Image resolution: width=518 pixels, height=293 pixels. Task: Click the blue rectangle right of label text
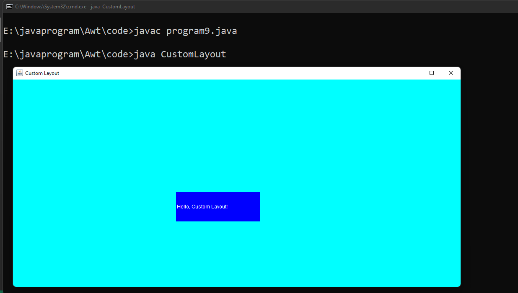pyautogui.click(x=245, y=207)
